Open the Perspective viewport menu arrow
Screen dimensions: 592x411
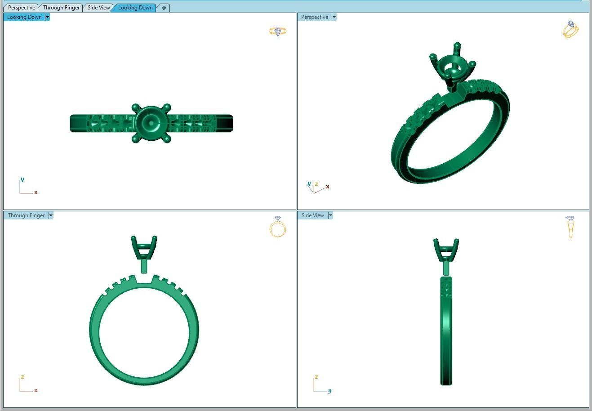(x=334, y=17)
